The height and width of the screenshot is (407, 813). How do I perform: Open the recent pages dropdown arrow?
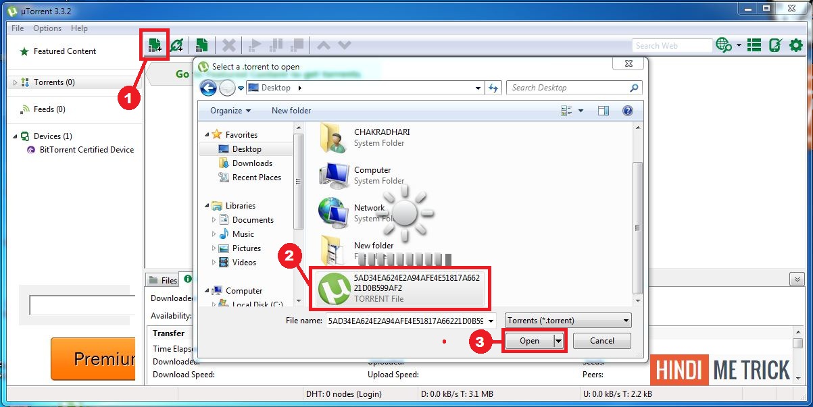point(241,88)
